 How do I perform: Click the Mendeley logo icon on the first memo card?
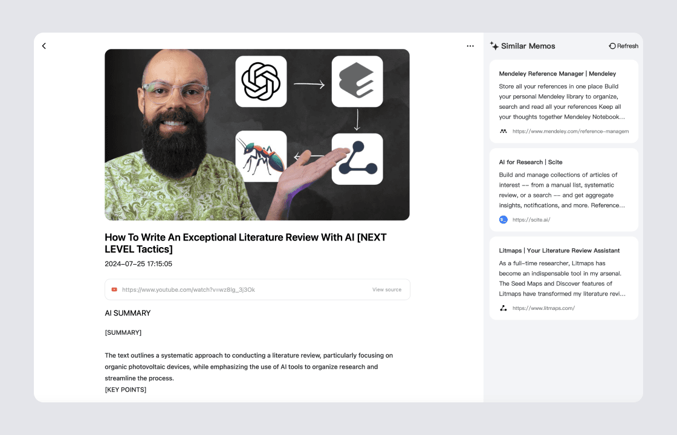(503, 131)
